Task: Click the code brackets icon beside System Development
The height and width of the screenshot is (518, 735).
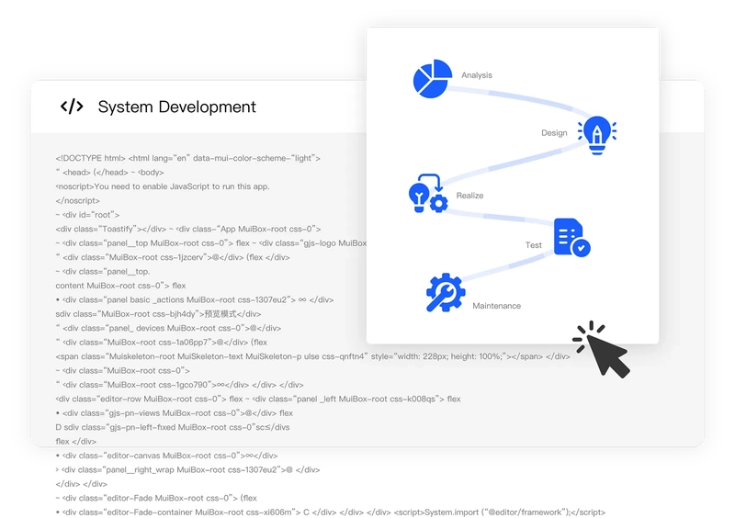Action: 72,107
